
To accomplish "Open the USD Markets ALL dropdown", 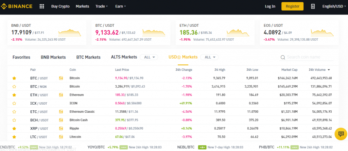I will [209, 57].
